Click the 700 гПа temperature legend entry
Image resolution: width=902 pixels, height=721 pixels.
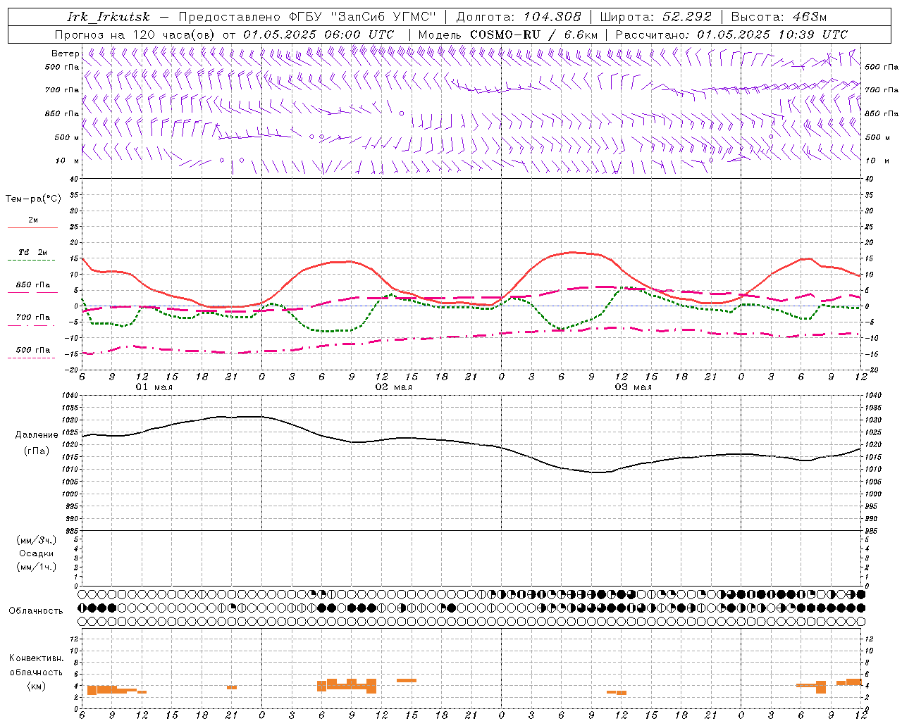pos(32,318)
